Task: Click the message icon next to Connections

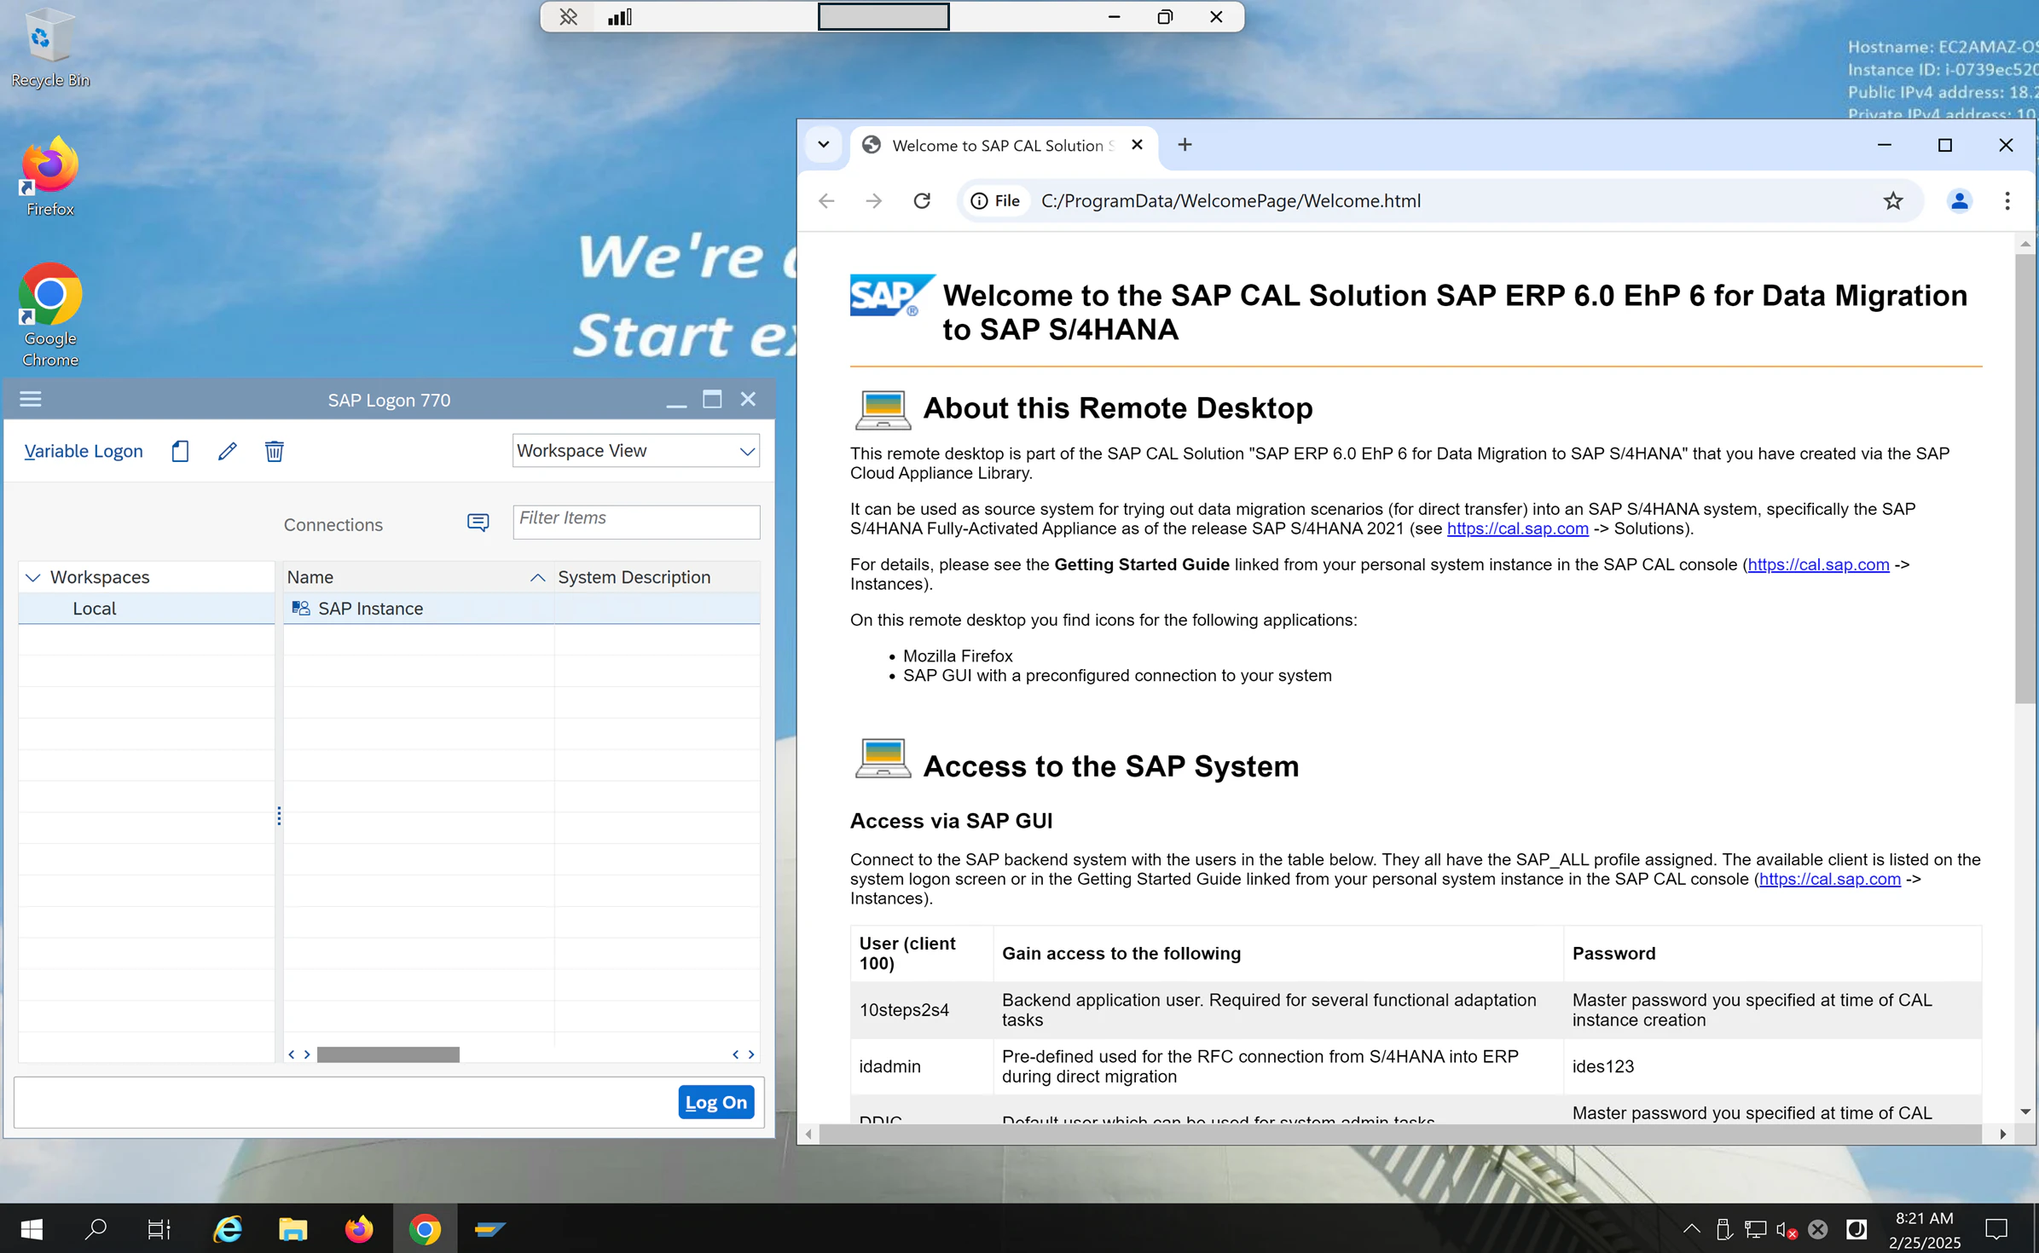Action: 478,523
